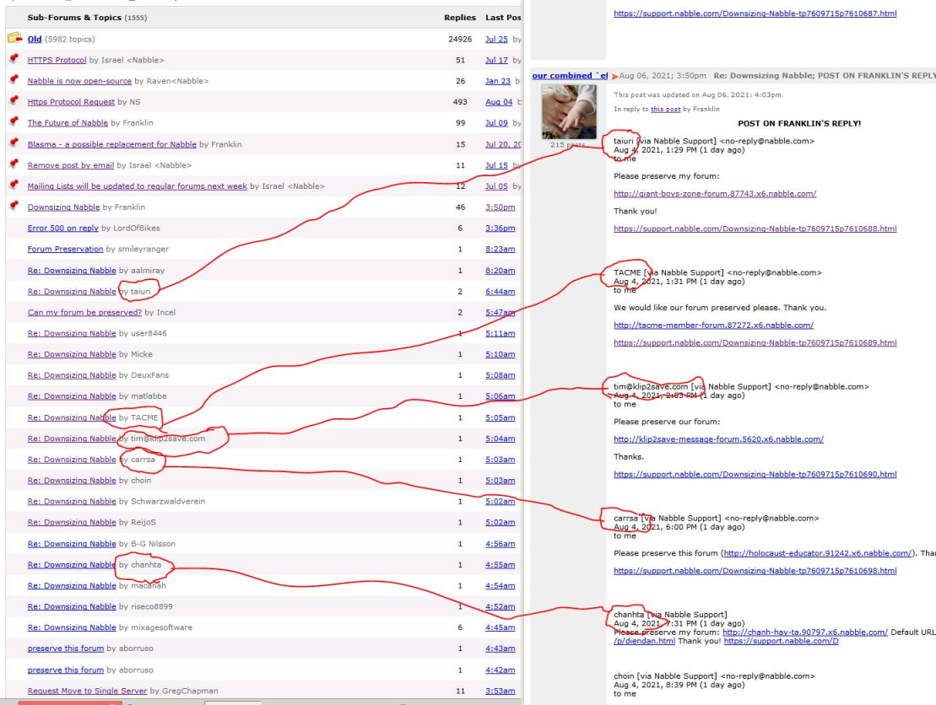Image resolution: width=936 pixels, height=705 pixels.
Task: Click the pin icon next to HTTPS Protocol
Action: [14, 60]
